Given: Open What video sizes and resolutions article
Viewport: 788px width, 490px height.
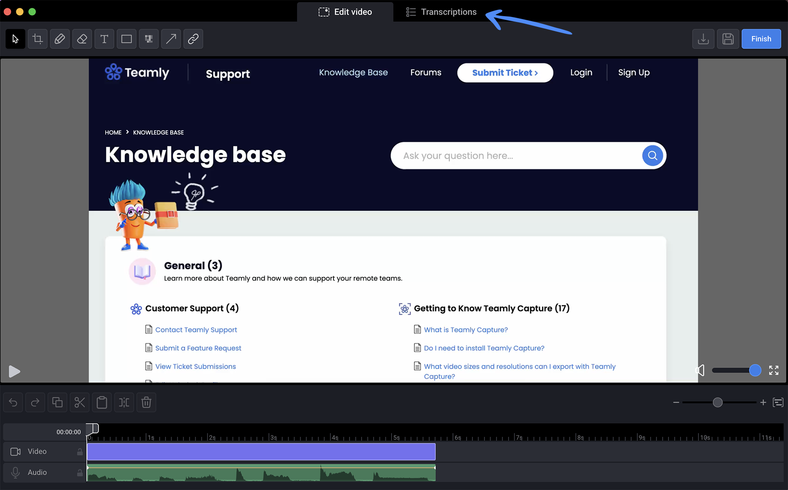Looking at the screenshot, I should [520, 371].
